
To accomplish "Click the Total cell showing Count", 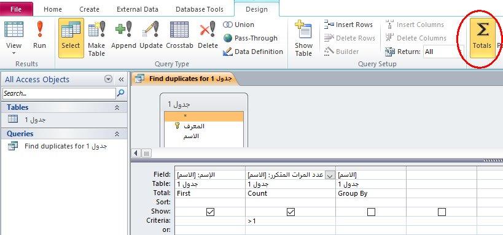I will coord(290,193).
